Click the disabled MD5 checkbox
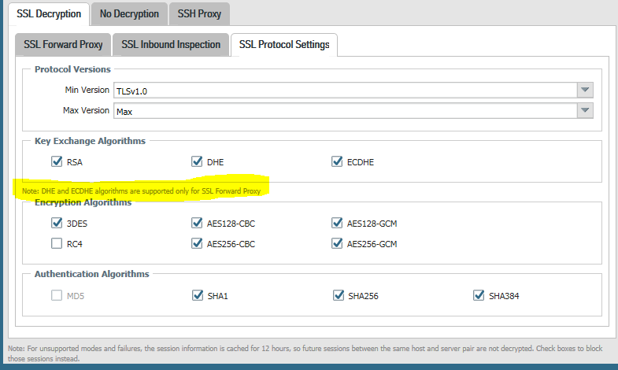 coord(57,295)
